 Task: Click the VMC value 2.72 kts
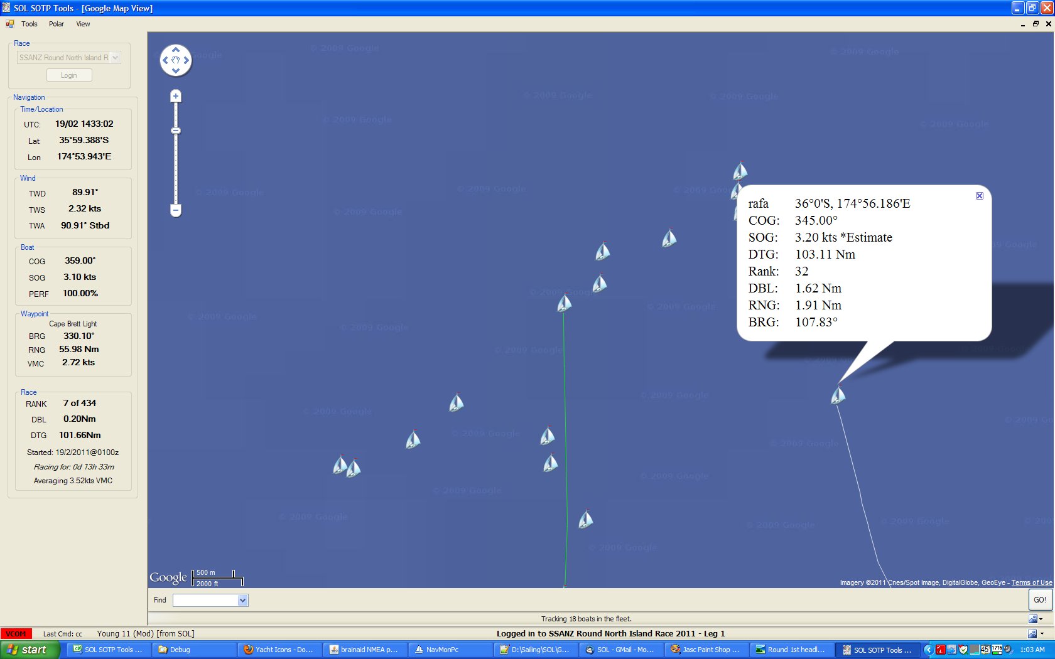coord(78,362)
